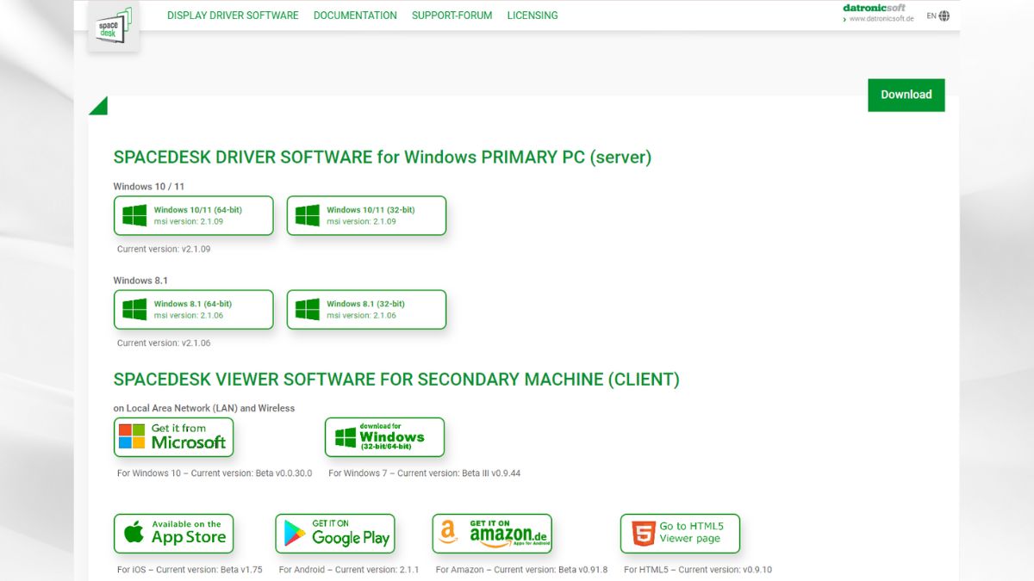
Task: Click Windows logo on 10/11 32-bit download
Action: tap(308, 215)
